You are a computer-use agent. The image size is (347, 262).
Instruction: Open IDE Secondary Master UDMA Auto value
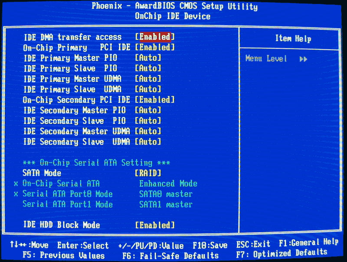[148, 131]
